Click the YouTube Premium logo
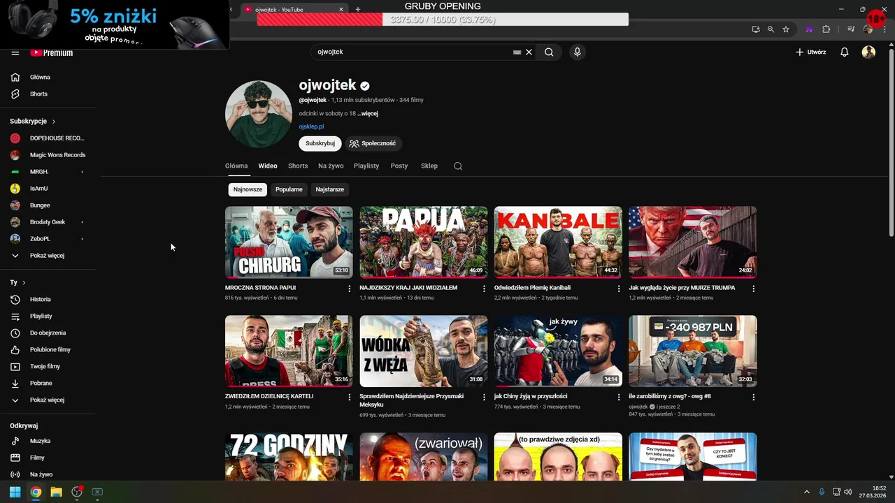 point(52,52)
